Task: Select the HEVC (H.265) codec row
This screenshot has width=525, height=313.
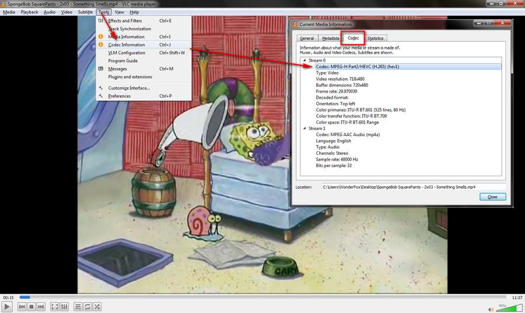Action: pyautogui.click(x=408, y=66)
